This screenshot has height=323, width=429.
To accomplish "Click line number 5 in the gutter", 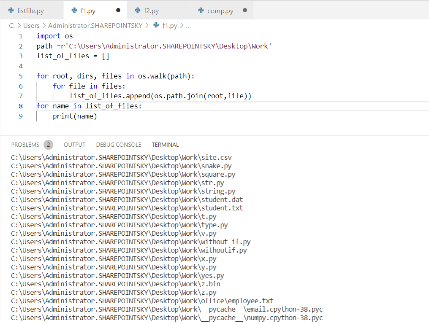I will coord(21,76).
